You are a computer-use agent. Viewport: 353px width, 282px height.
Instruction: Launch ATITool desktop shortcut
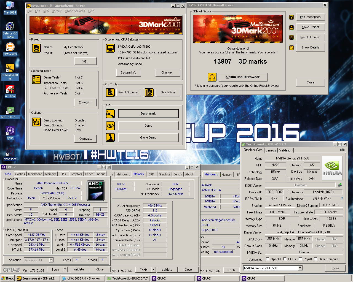pos(10,91)
